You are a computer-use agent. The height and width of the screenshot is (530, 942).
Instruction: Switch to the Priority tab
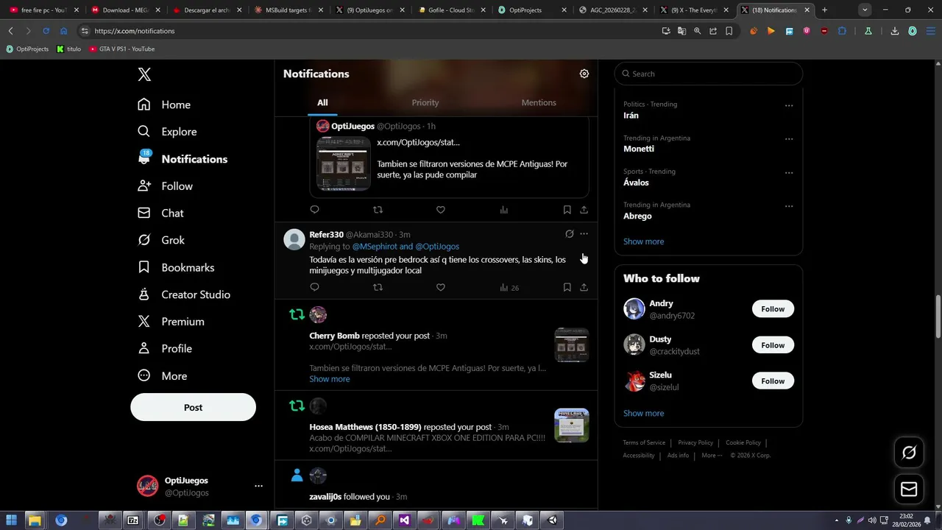(x=425, y=102)
